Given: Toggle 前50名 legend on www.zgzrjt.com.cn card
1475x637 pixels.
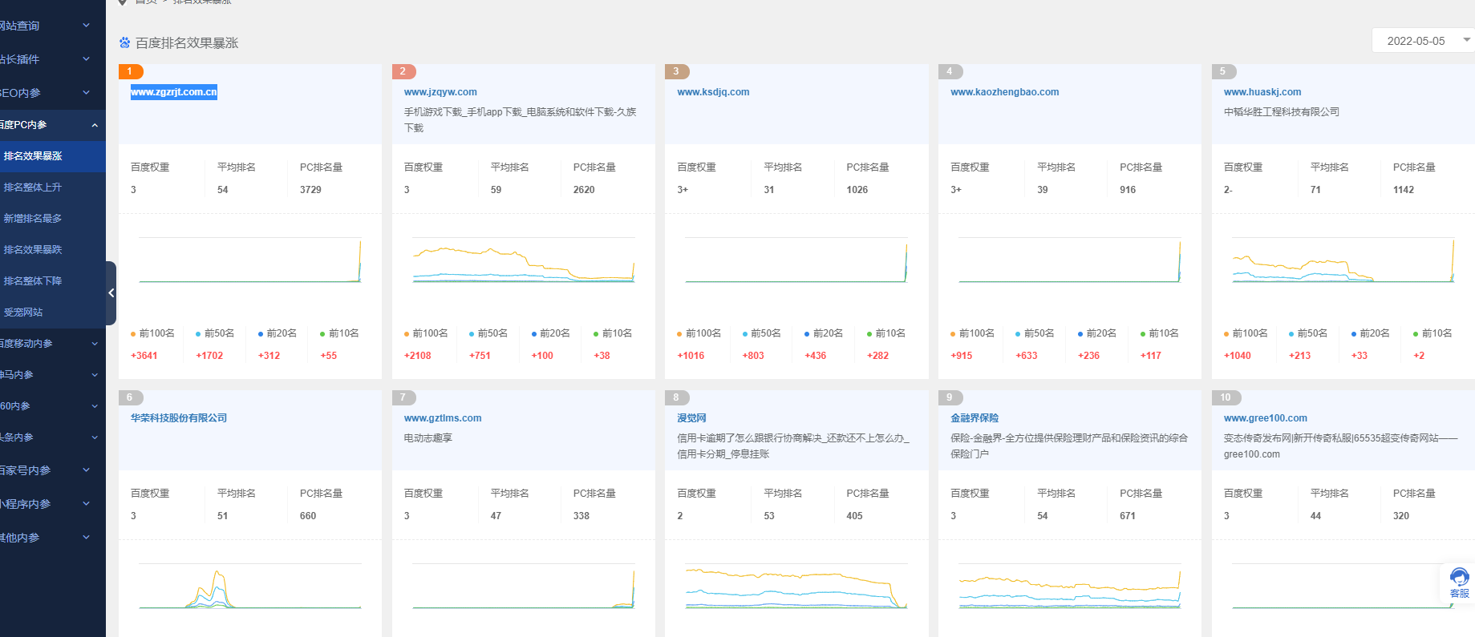Looking at the screenshot, I should pyautogui.click(x=215, y=333).
